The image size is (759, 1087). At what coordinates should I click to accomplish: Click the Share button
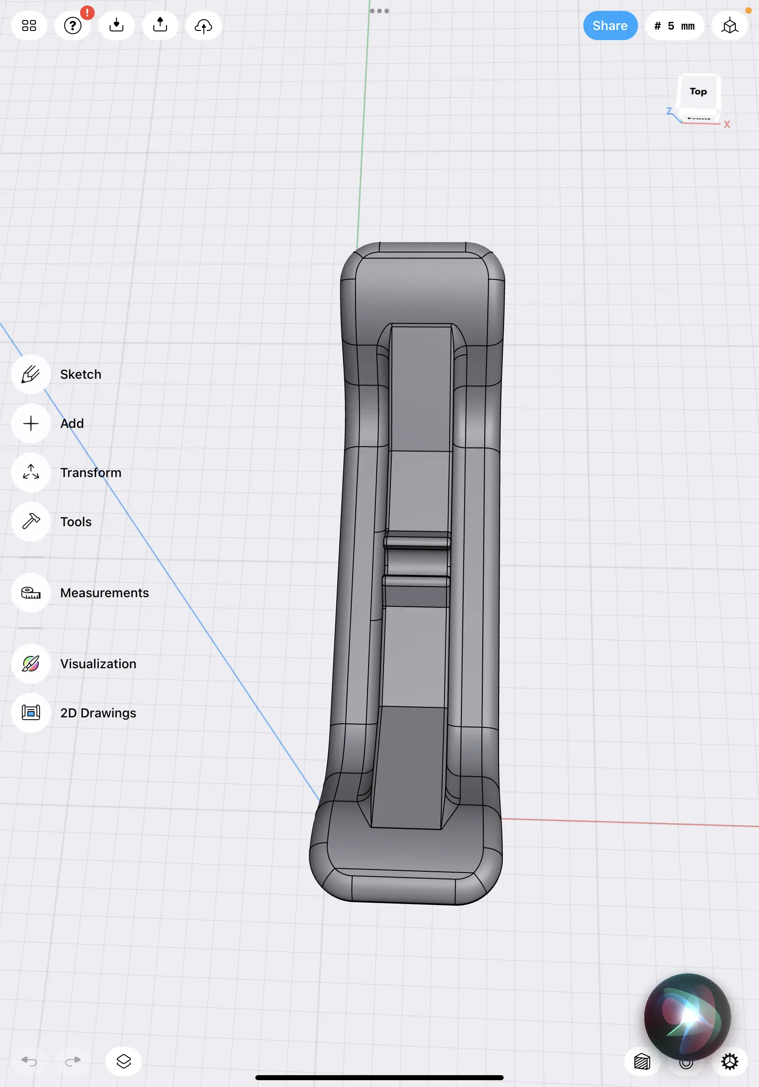tap(610, 25)
